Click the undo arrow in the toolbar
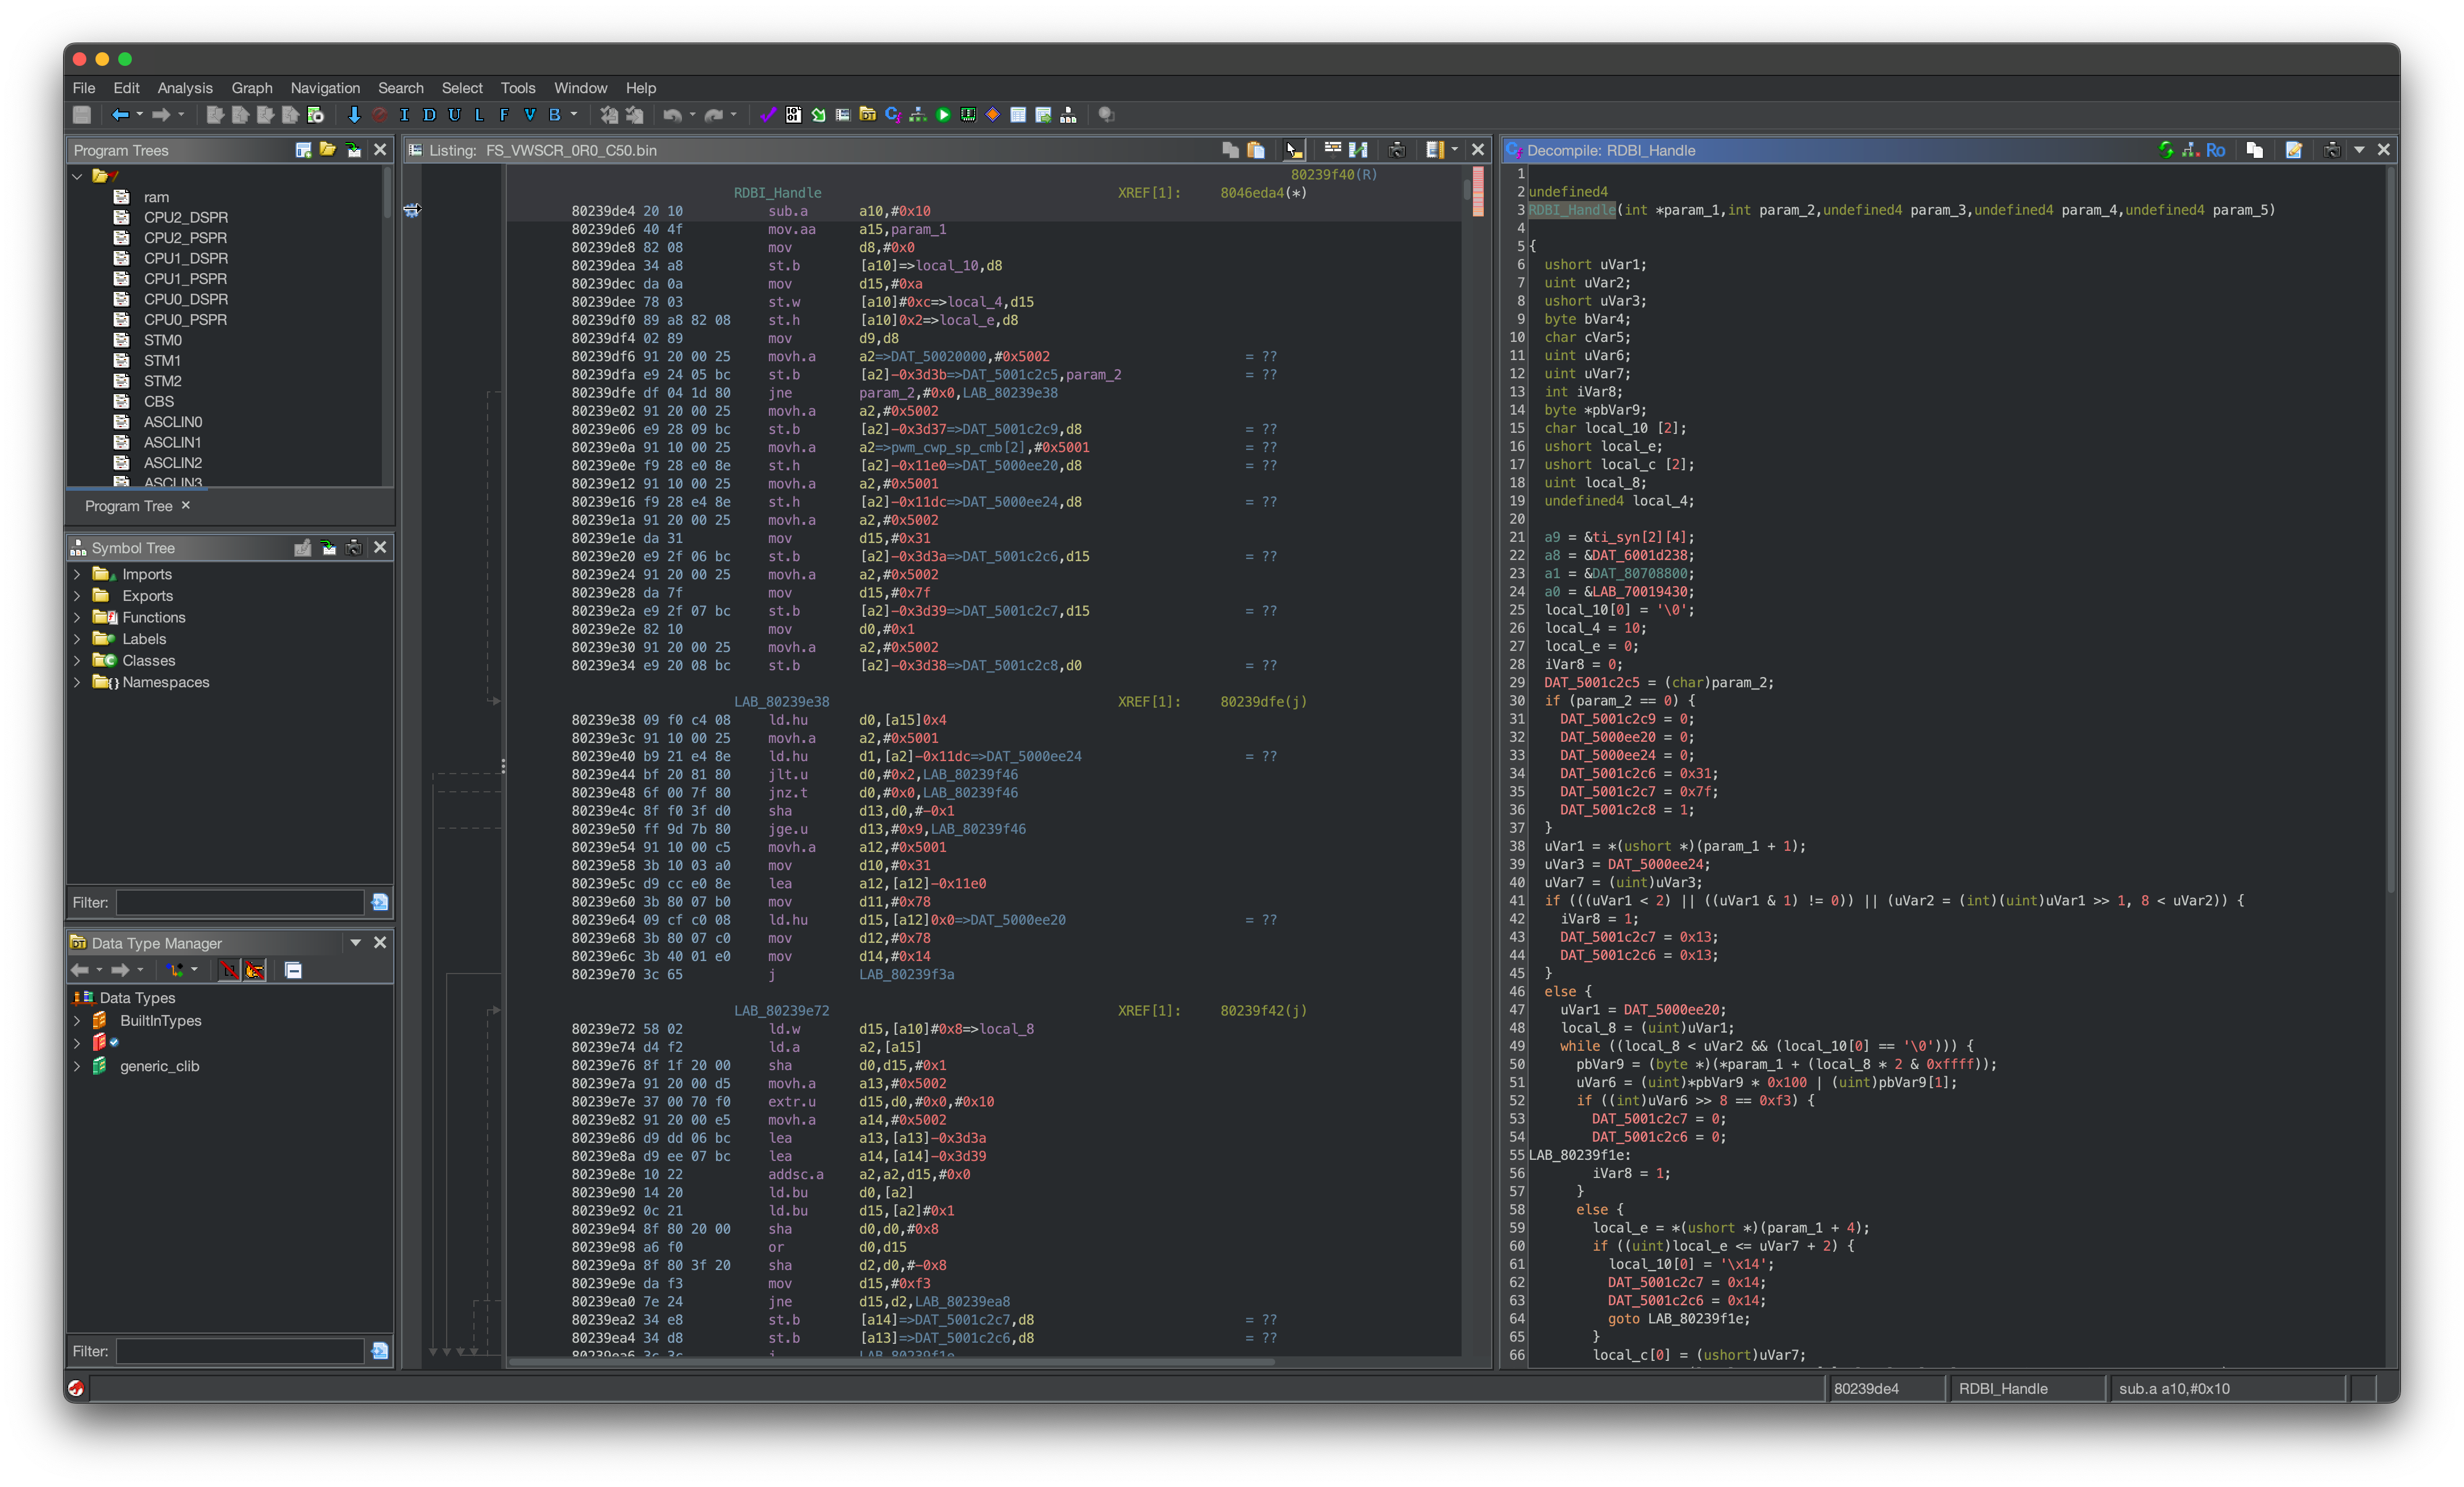Viewport: 2464px width, 1487px height. pos(672,115)
